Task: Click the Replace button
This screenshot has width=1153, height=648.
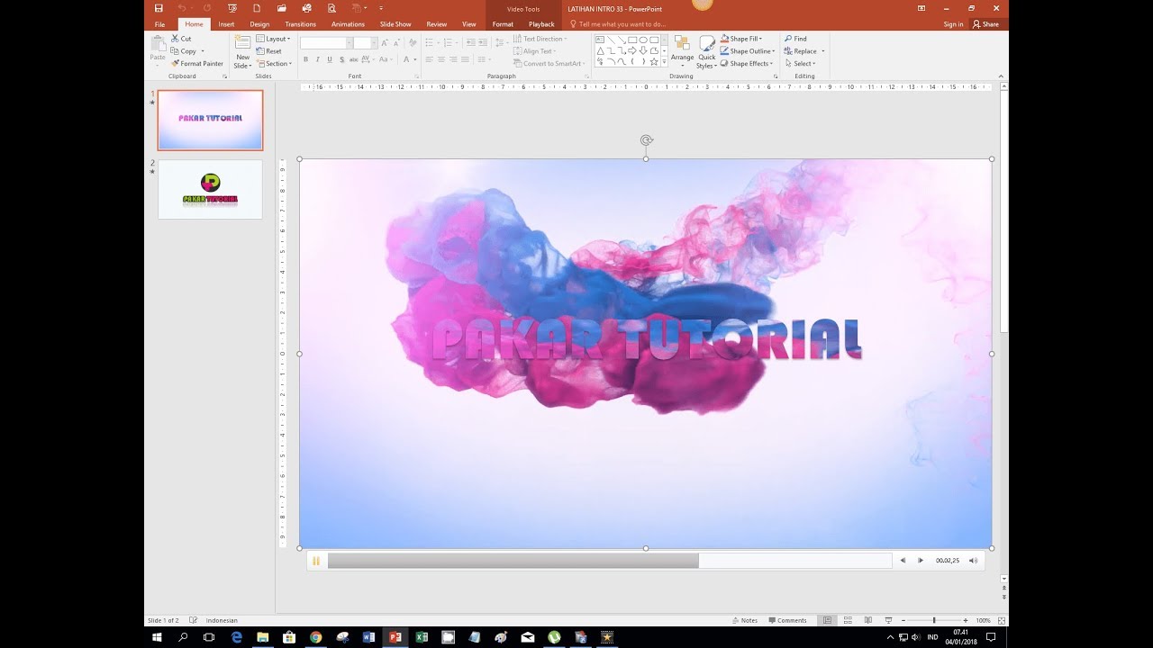Action: pyautogui.click(x=801, y=51)
